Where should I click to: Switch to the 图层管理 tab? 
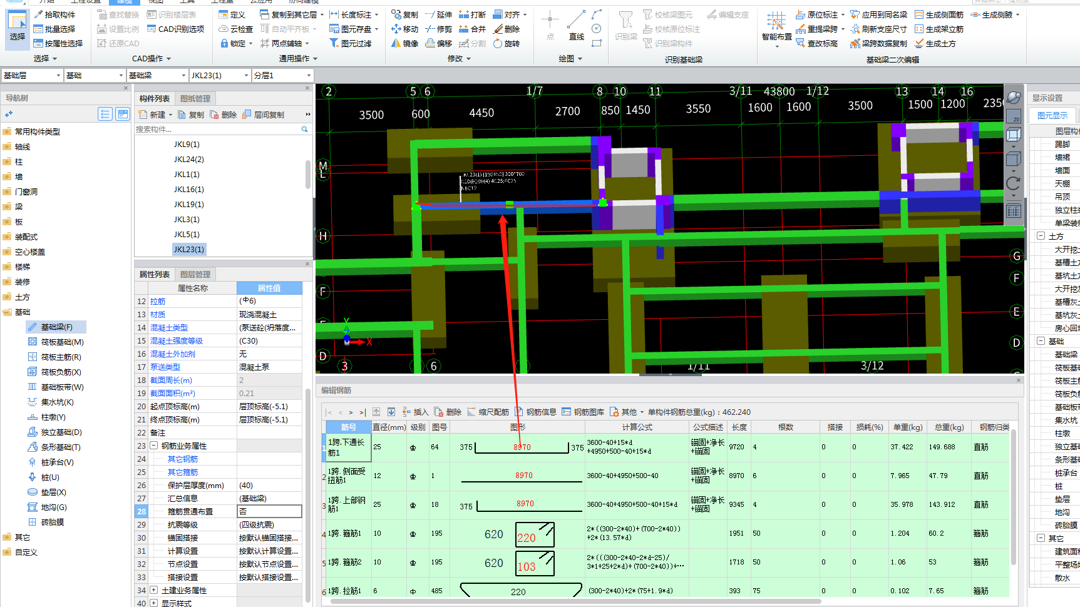195,275
